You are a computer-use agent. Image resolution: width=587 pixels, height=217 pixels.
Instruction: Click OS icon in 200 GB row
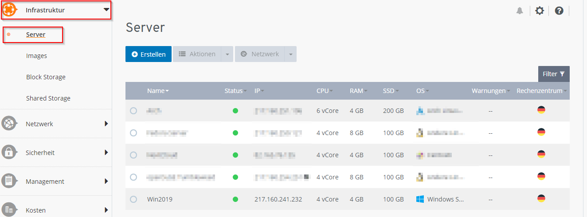[x=420, y=111]
